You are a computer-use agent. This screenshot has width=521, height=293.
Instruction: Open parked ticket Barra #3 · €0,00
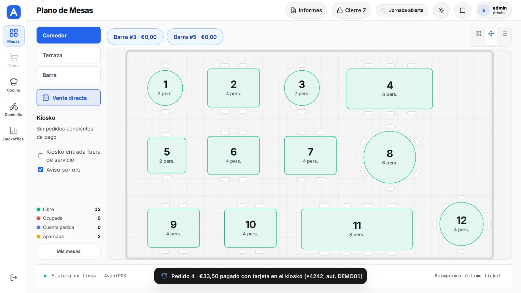[x=135, y=37]
